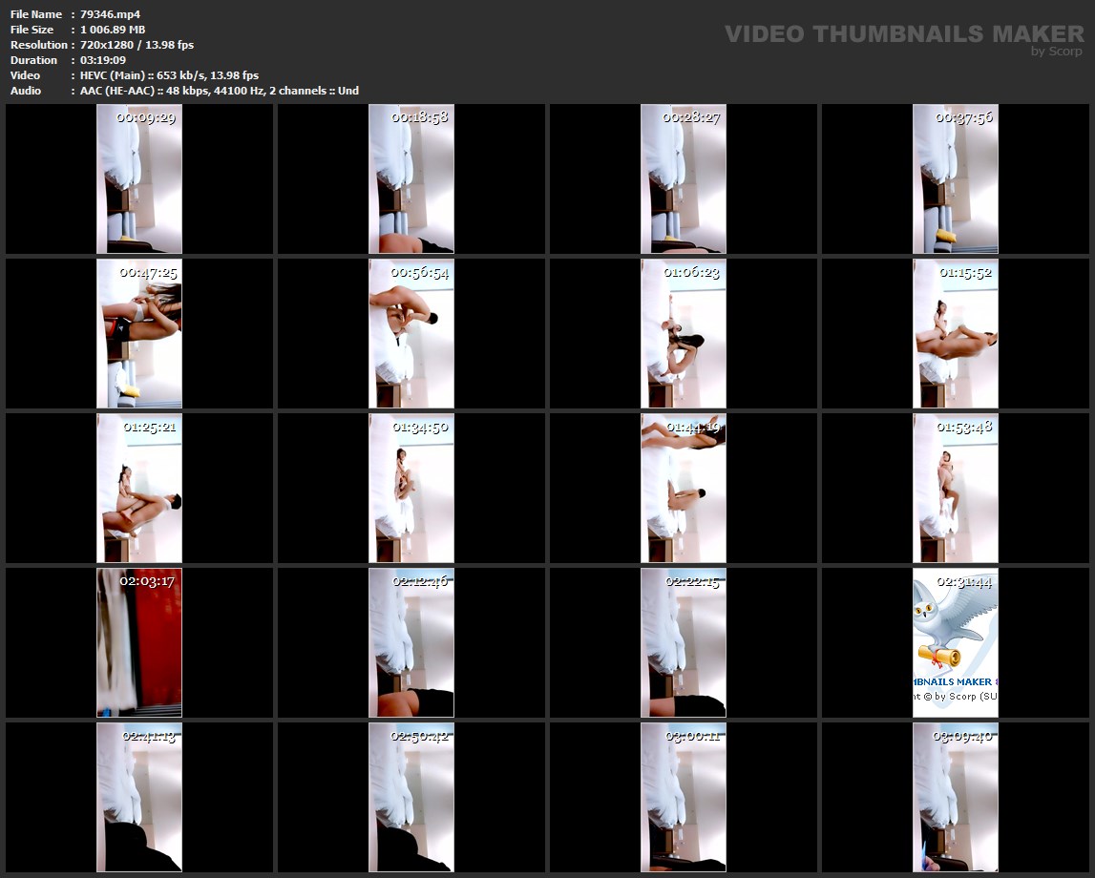Image resolution: width=1095 pixels, height=878 pixels.
Task: Select the frame marked 00:18:58
Action: pyautogui.click(x=411, y=179)
